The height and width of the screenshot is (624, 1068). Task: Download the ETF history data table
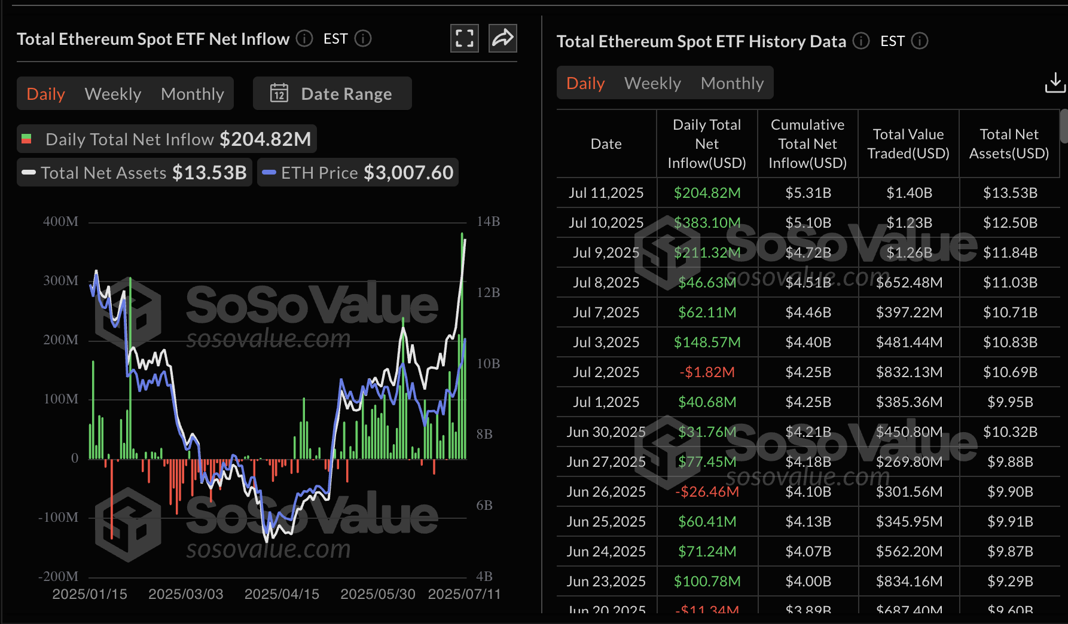[x=1055, y=83]
